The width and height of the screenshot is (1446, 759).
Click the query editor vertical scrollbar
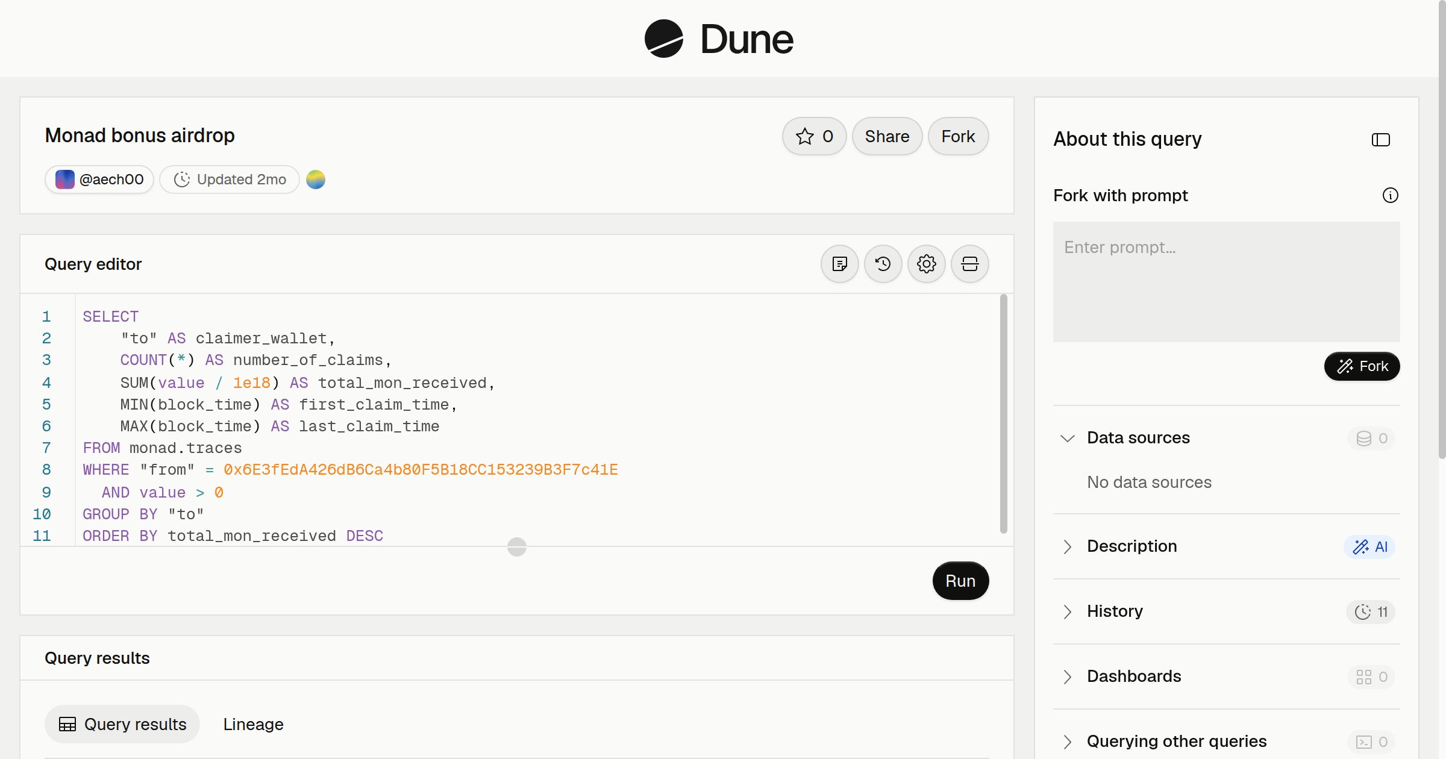pyautogui.click(x=1003, y=414)
